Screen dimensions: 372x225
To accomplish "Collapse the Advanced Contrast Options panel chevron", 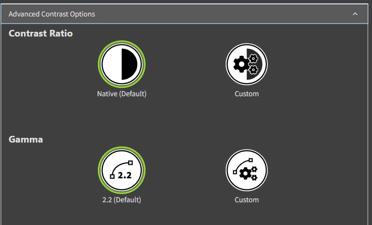I will tap(355, 14).
